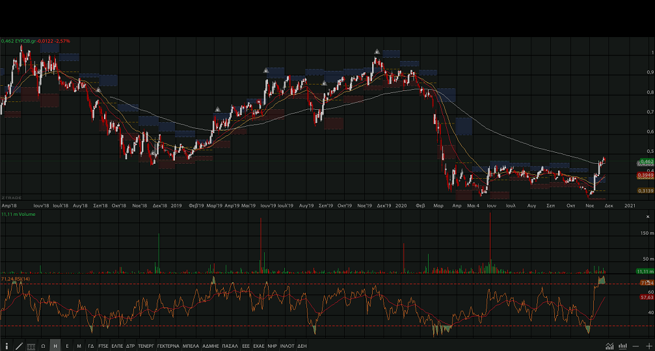Switch to the M monthly timeframe
Screen dimensions: 655x351
pos(79,346)
